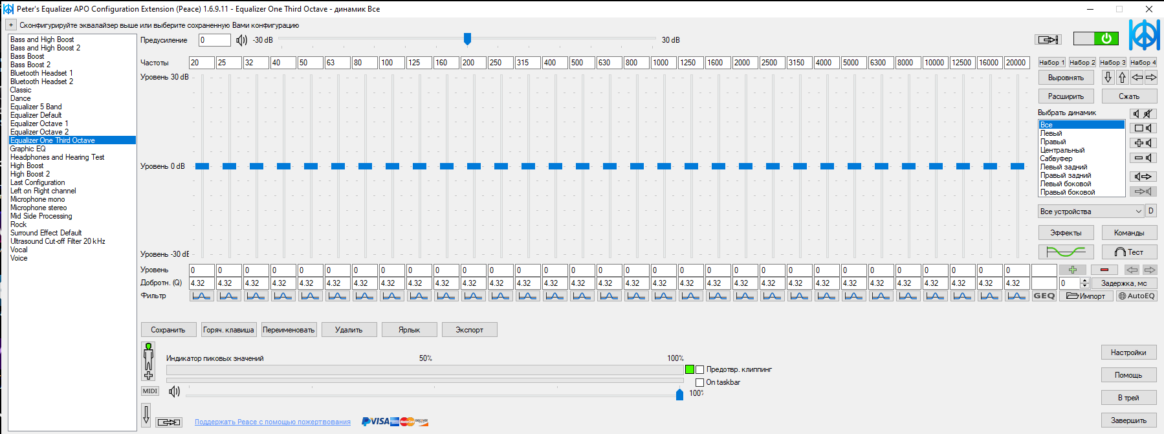Image resolution: width=1164 pixels, height=434 pixels.
Task: Click the preamp speaker icon
Action: tap(241, 40)
